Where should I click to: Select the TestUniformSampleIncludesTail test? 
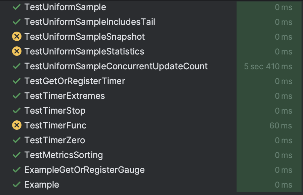point(89,22)
